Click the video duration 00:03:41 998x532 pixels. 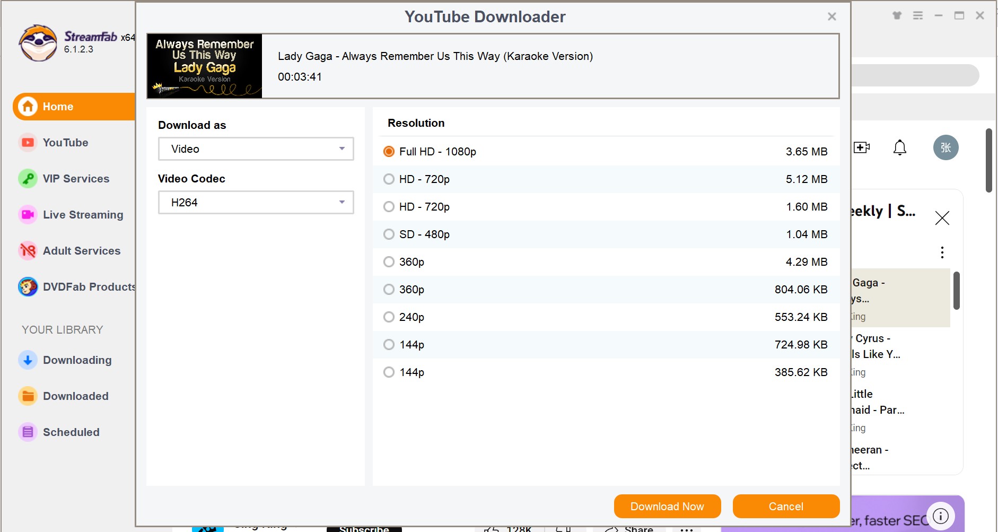click(300, 77)
